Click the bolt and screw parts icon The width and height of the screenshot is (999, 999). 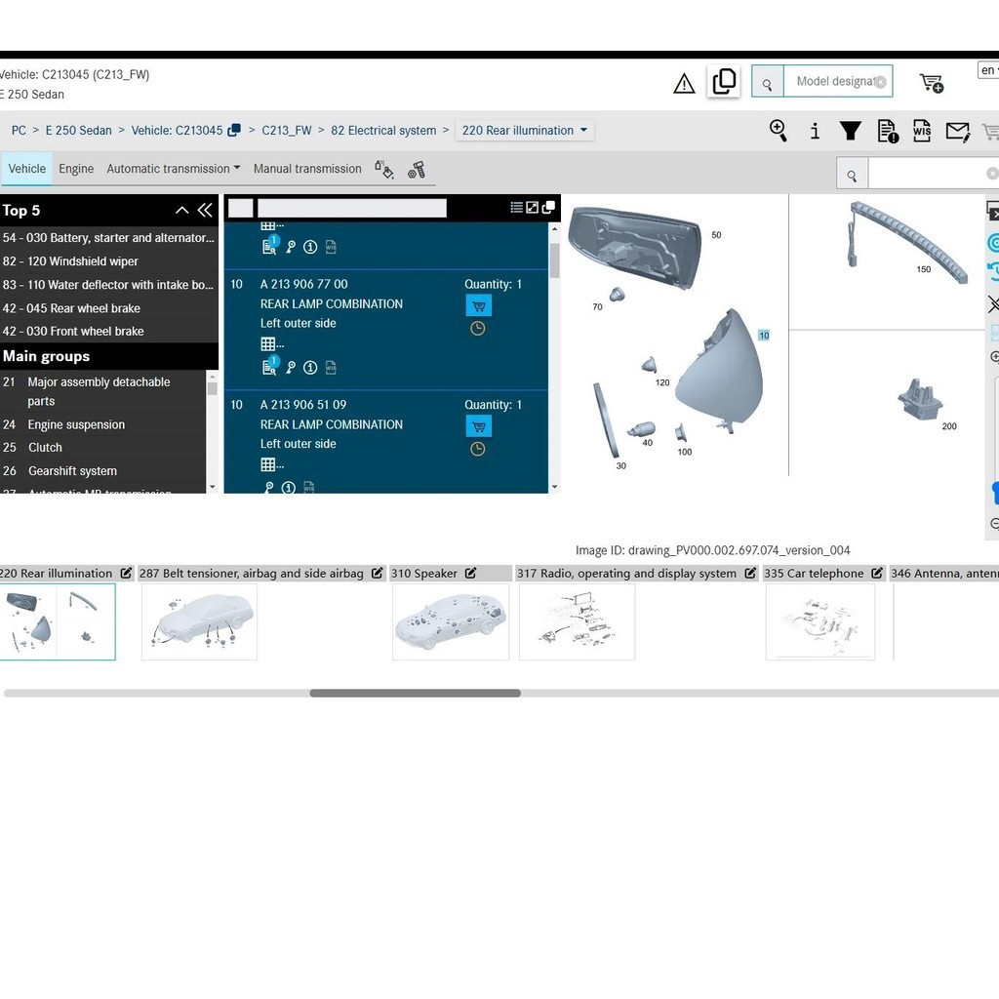click(417, 170)
